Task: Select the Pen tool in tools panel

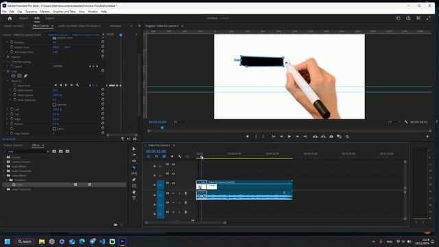Action: tap(134, 180)
